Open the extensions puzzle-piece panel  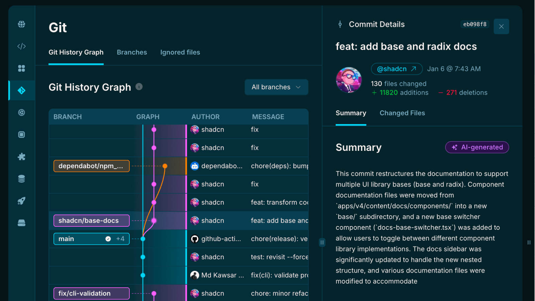(21, 157)
